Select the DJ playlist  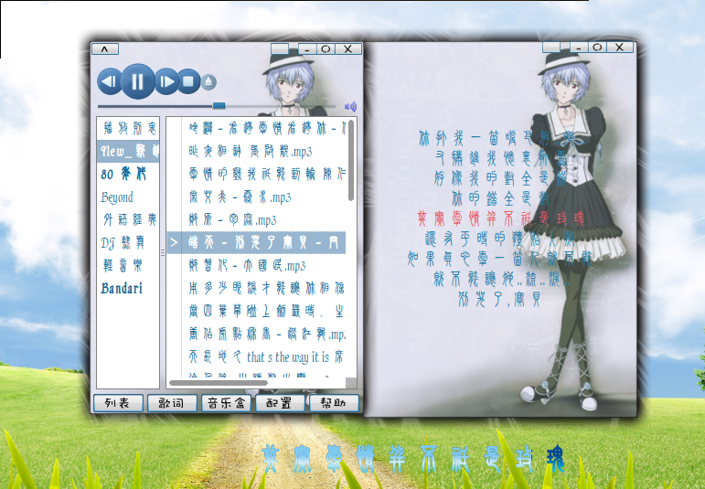click(128, 243)
